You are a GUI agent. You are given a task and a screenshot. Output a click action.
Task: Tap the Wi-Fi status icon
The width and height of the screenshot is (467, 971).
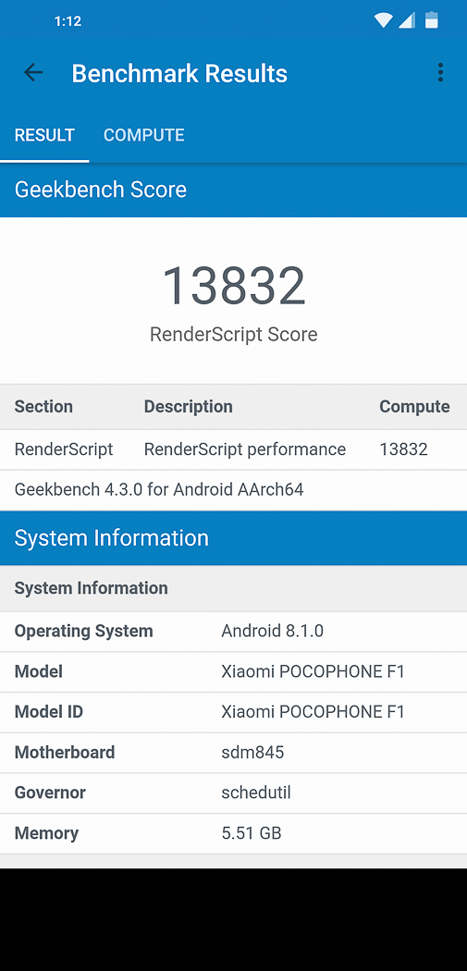pyautogui.click(x=384, y=20)
